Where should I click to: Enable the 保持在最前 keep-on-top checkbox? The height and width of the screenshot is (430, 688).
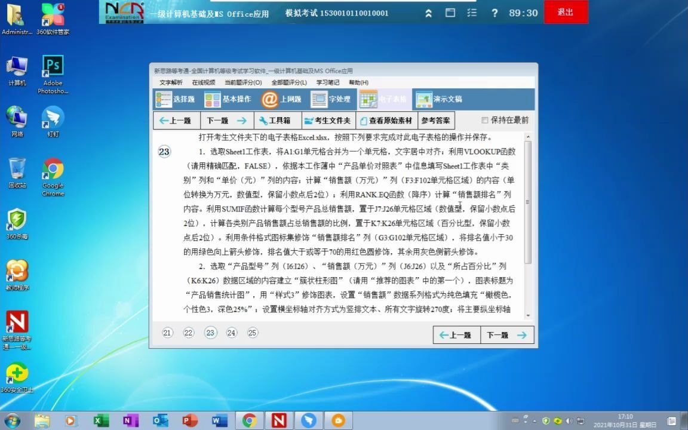(x=486, y=120)
